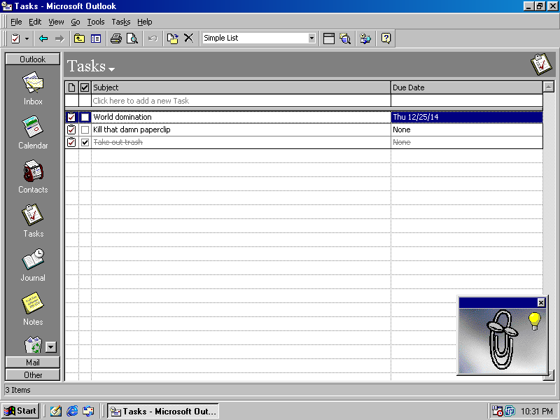Sort by the task icon column header
The height and width of the screenshot is (420, 560).
coord(71,87)
